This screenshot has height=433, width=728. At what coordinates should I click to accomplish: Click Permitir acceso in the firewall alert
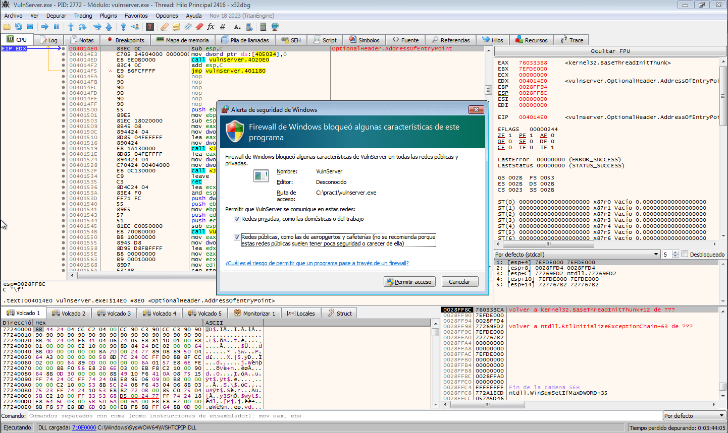409,282
